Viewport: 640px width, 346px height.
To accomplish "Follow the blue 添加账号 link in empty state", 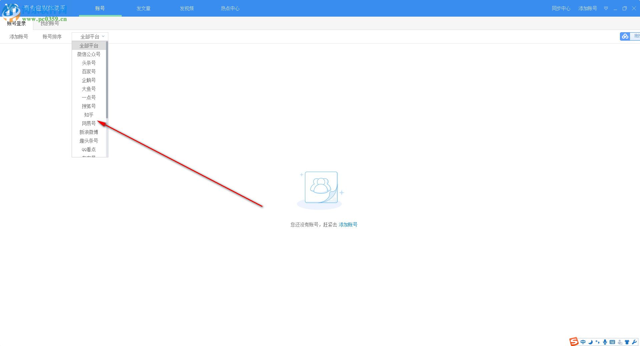I will [x=348, y=225].
